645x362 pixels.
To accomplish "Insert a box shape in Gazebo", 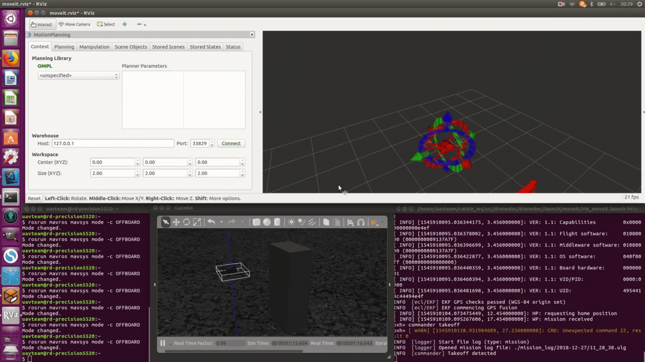I will pyautogui.click(x=256, y=222).
